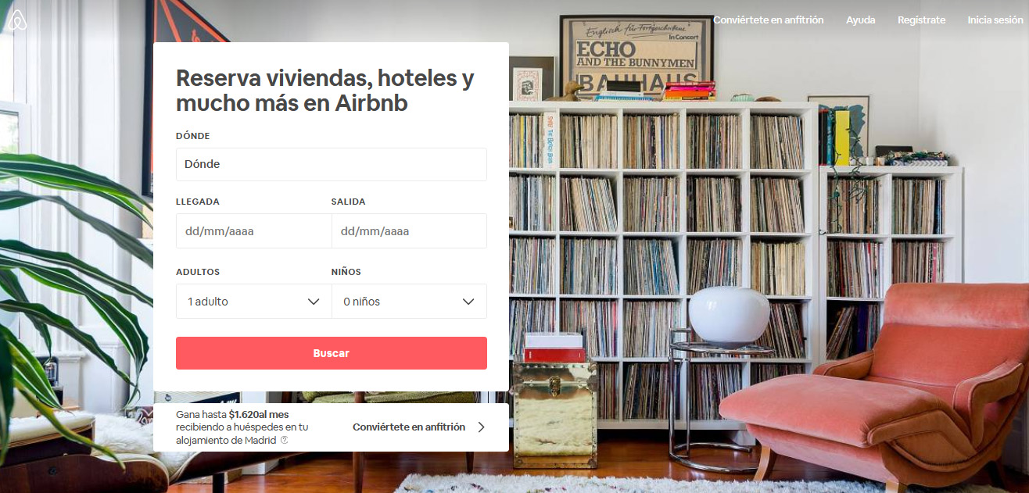Open the Ayuda menu item
The image size is (1029, 493).
click(x=860, y=20)
